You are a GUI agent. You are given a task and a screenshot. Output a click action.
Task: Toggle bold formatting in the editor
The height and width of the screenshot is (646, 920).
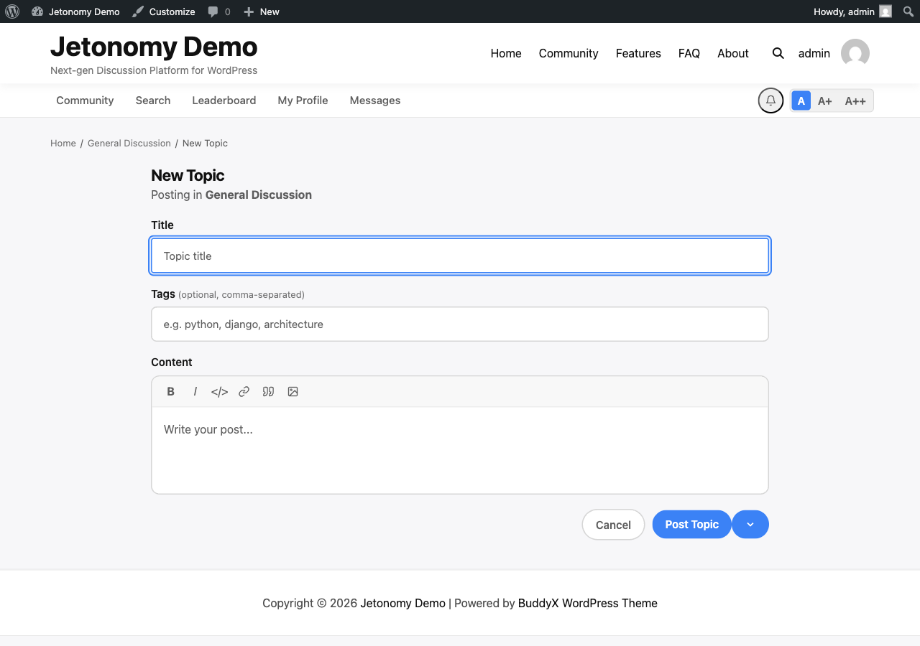click(170, 391)
